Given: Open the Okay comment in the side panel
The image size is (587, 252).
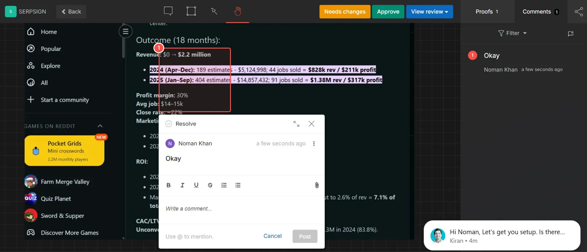Looking at the screenshot, I should click(x=523, y=62).
